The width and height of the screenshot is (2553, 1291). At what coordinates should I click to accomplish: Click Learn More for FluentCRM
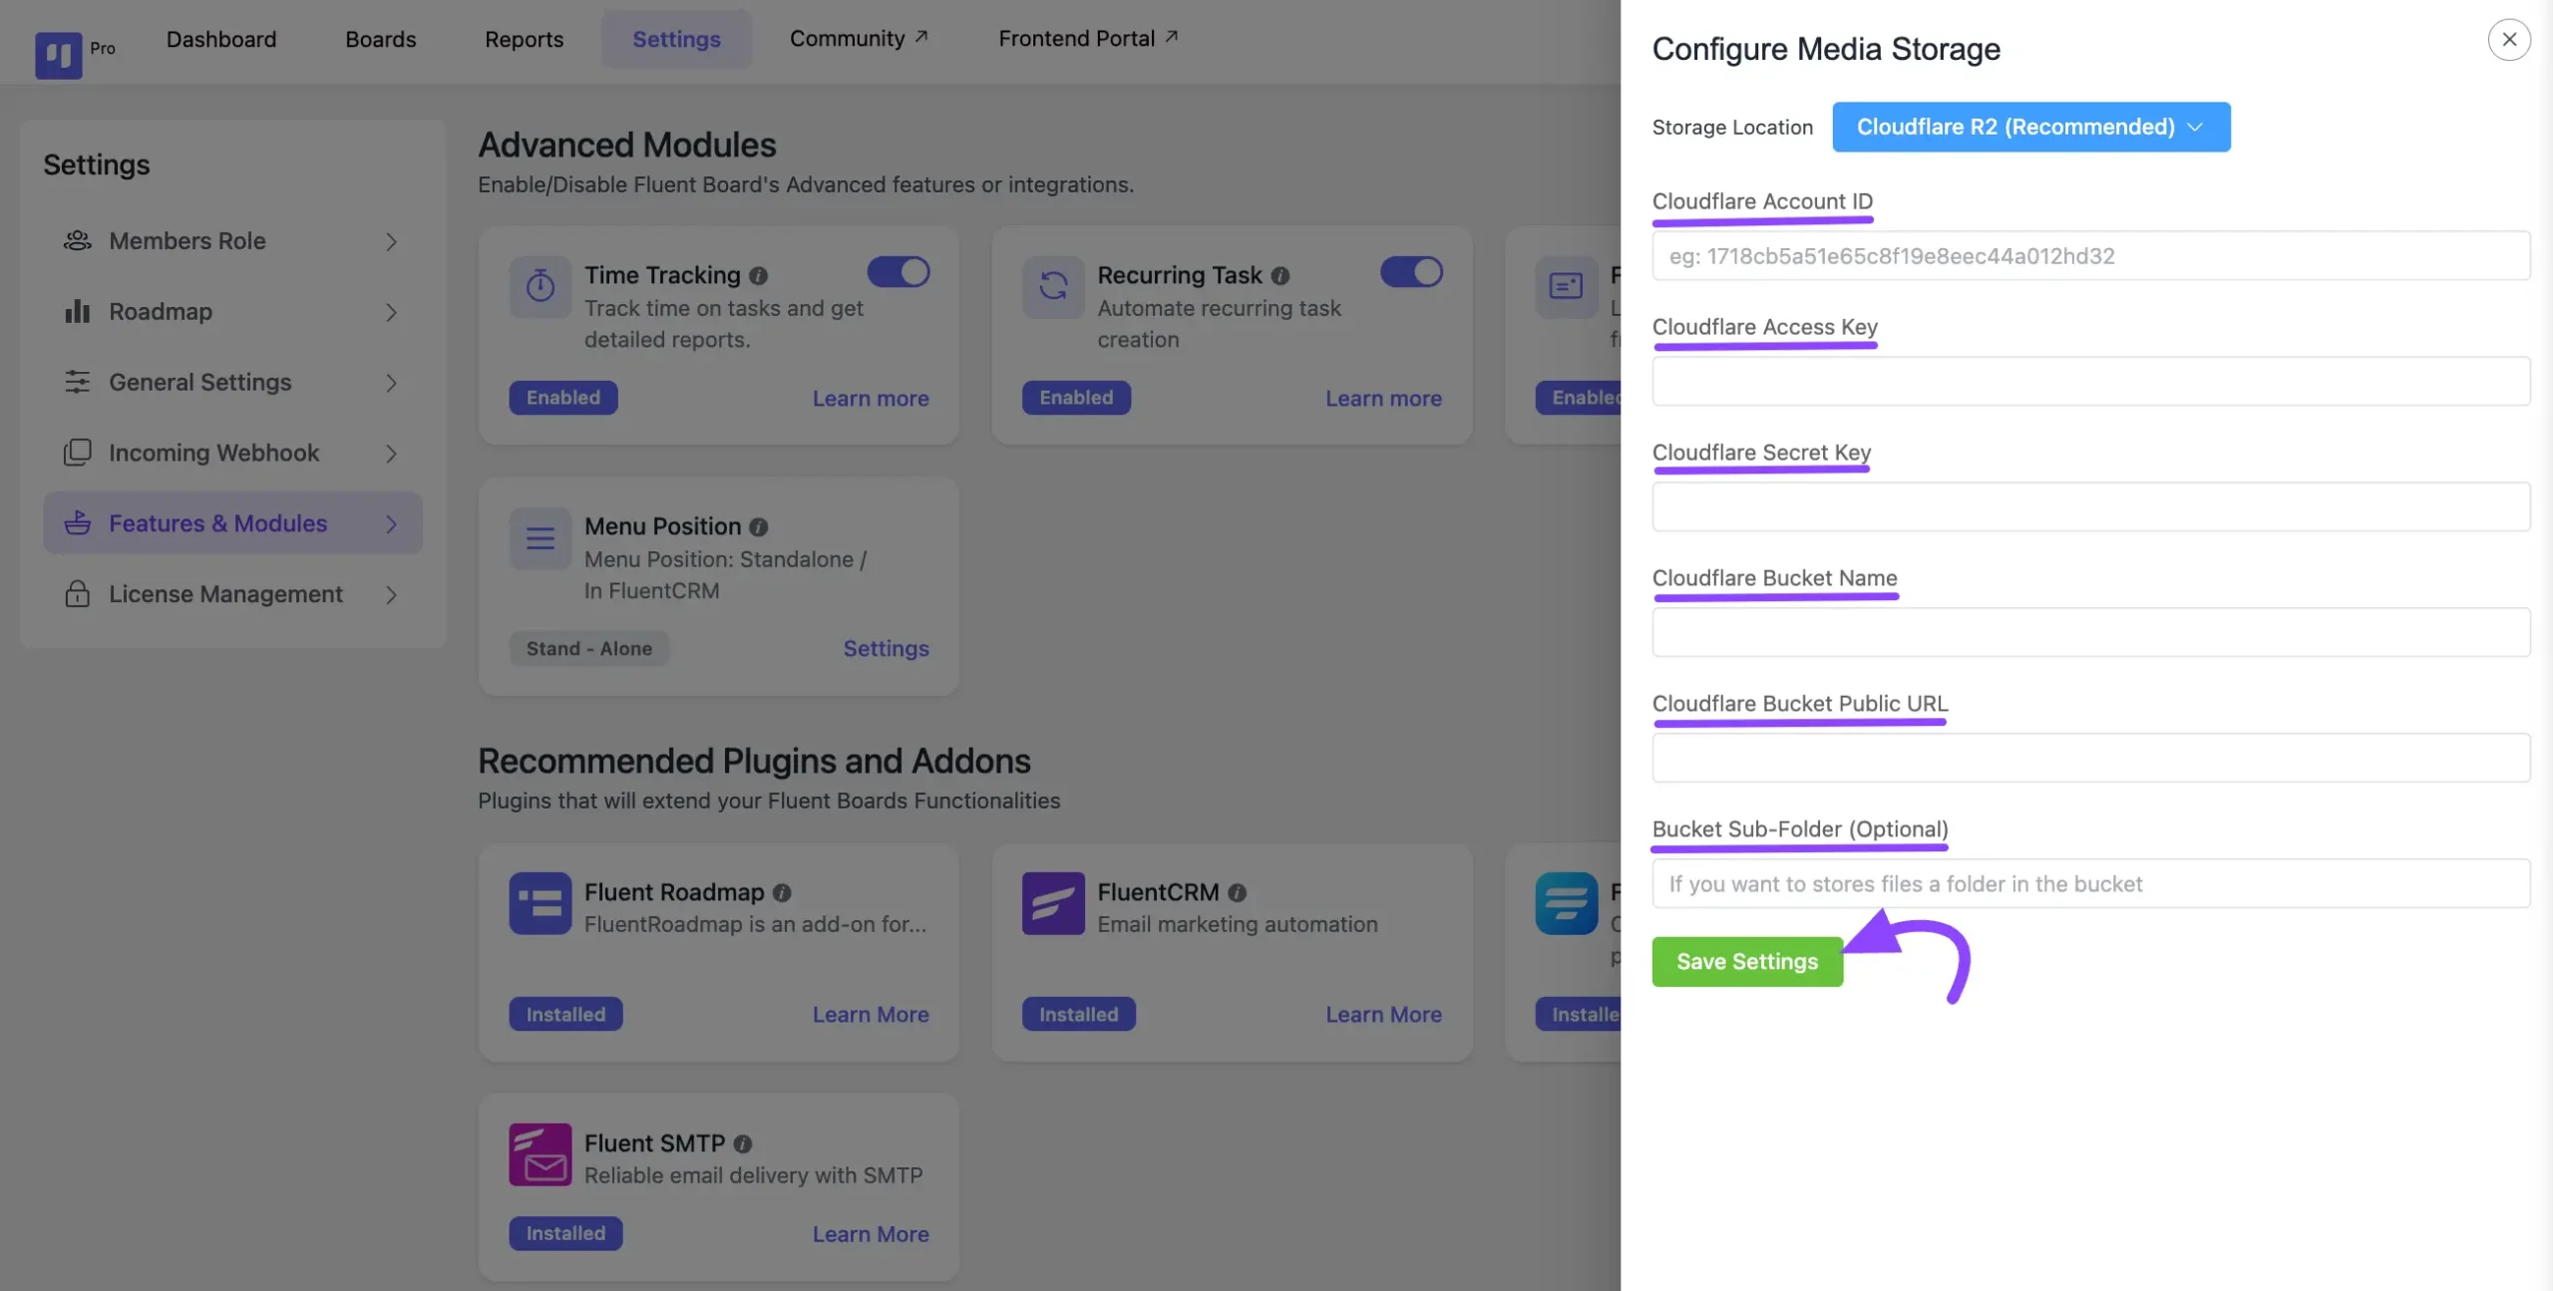coord(1383,1014)
